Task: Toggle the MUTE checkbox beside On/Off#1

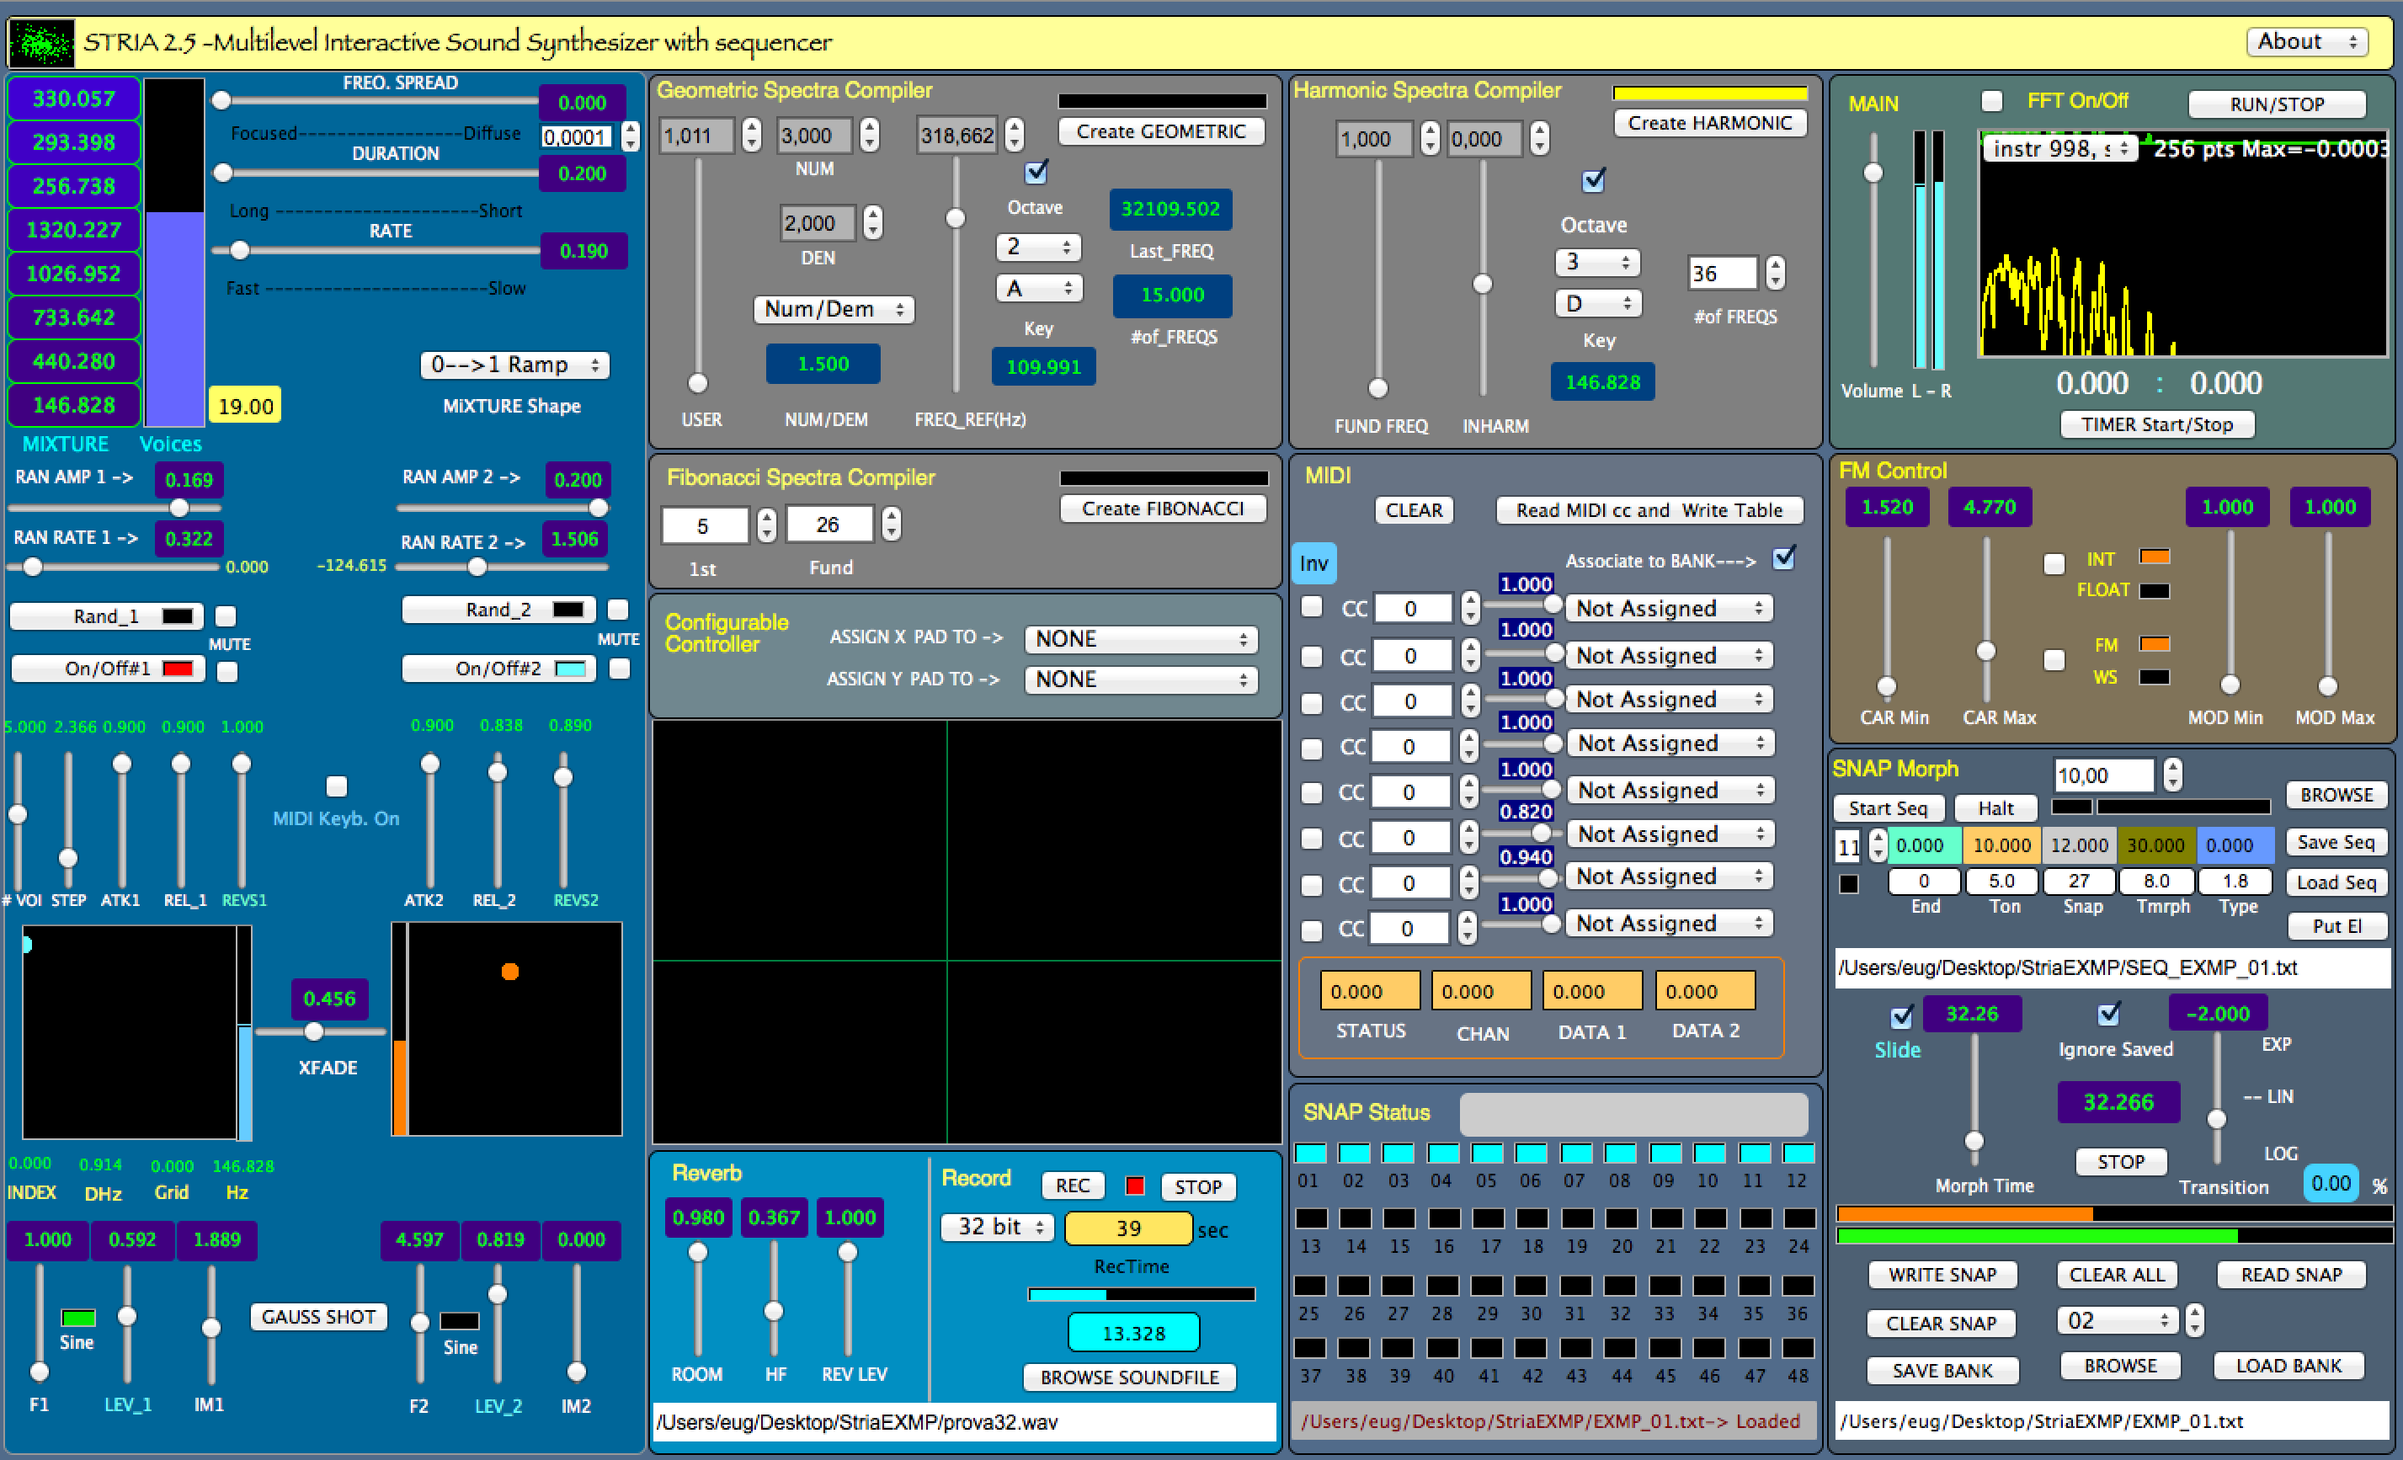Action: [x=227, y=671]
